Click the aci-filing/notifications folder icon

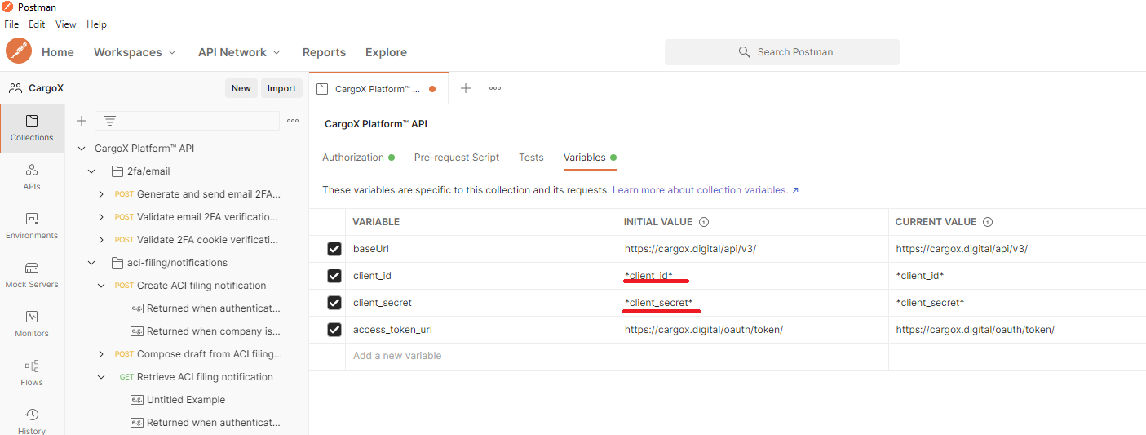[117, 263]
